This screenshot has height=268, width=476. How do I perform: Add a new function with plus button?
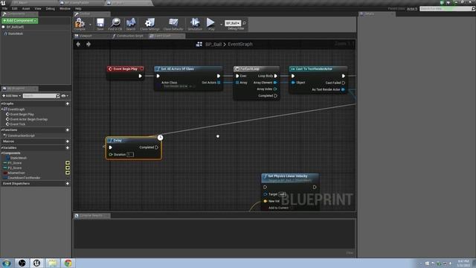pyautogui.click(x=68, y=130)
